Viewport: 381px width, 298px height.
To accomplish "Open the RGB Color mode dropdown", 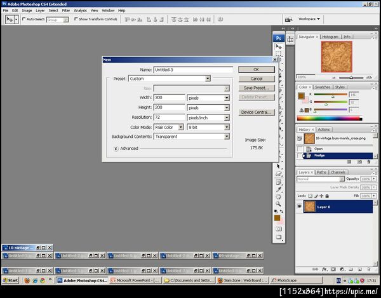I will (x=169, y=127).
